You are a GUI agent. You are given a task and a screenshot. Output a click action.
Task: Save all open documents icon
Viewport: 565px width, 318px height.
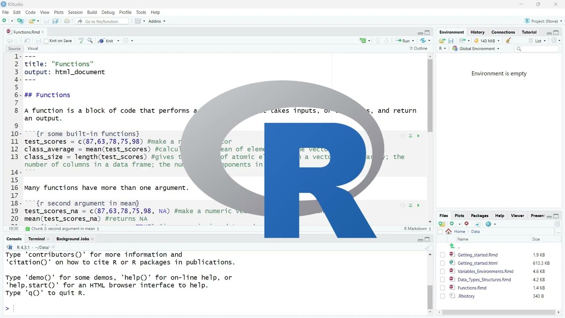tap(55, 21)
